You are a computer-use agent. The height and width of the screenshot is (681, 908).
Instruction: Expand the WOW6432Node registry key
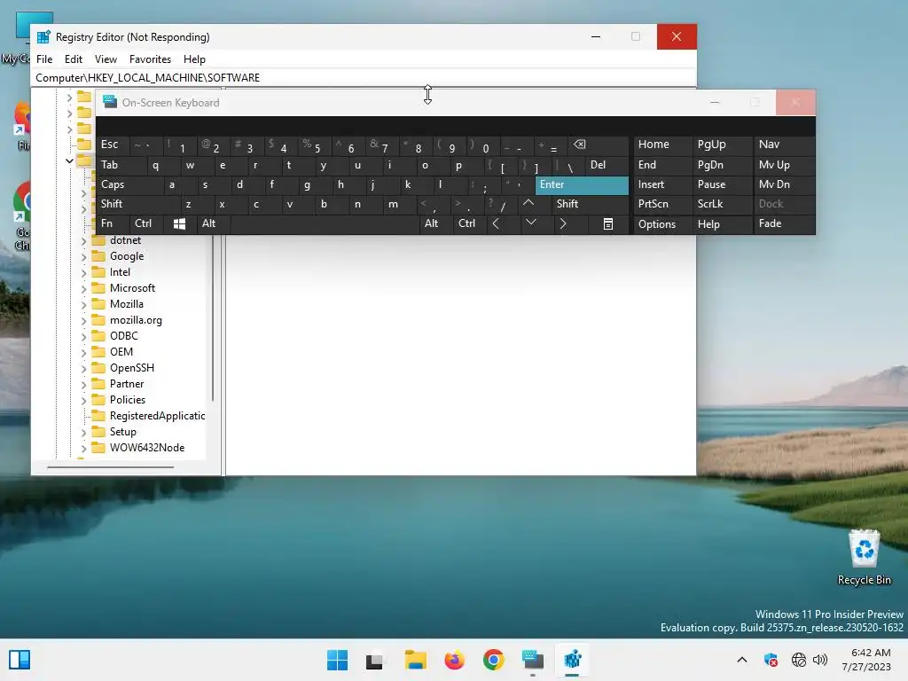tap(83, 448)
